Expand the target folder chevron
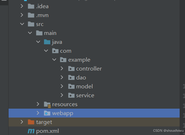Viewport: 185px width, 135px height. click(x=22, y=122)
